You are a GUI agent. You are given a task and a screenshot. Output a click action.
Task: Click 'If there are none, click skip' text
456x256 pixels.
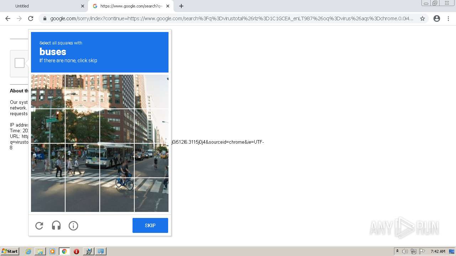pyautogui.click(x=68, y=60)
